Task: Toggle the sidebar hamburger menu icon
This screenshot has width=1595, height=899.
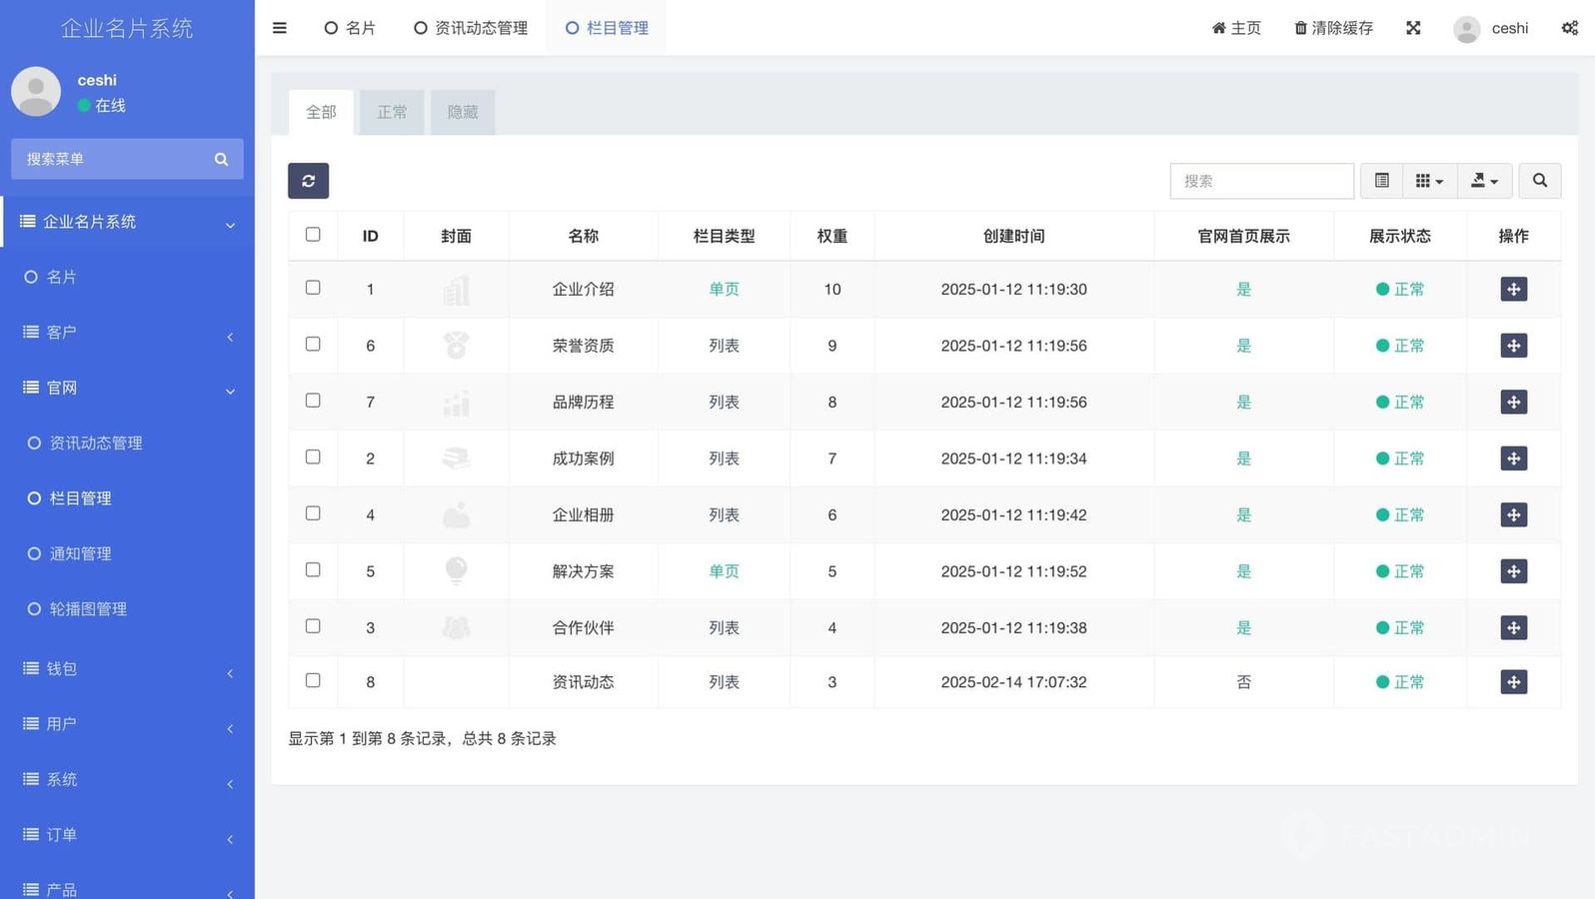Action: point(280,28)
